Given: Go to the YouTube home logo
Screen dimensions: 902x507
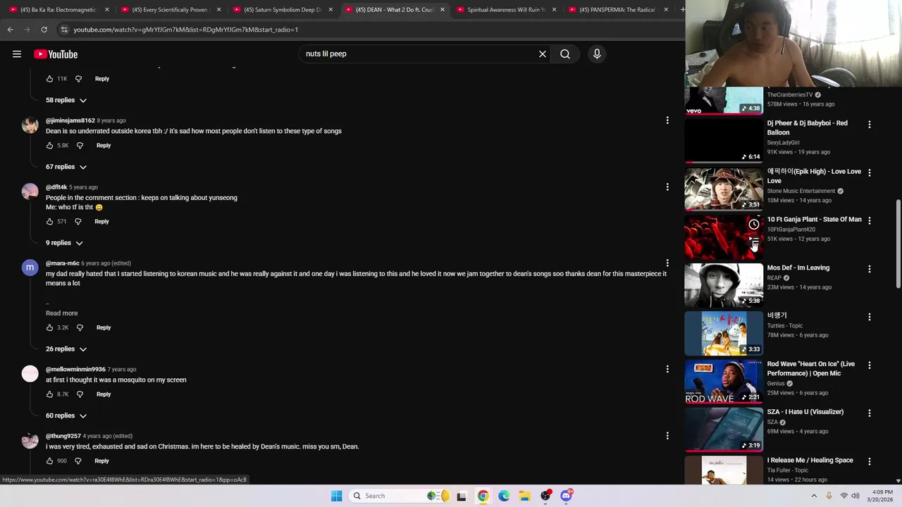Looking at the screenshot, I should tap(56, 54).
